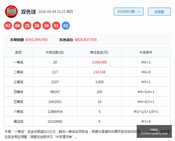The image size is (175, 141).
Task: Click the jackpot rollover ¥816,837,950
Action: [86, 40]
